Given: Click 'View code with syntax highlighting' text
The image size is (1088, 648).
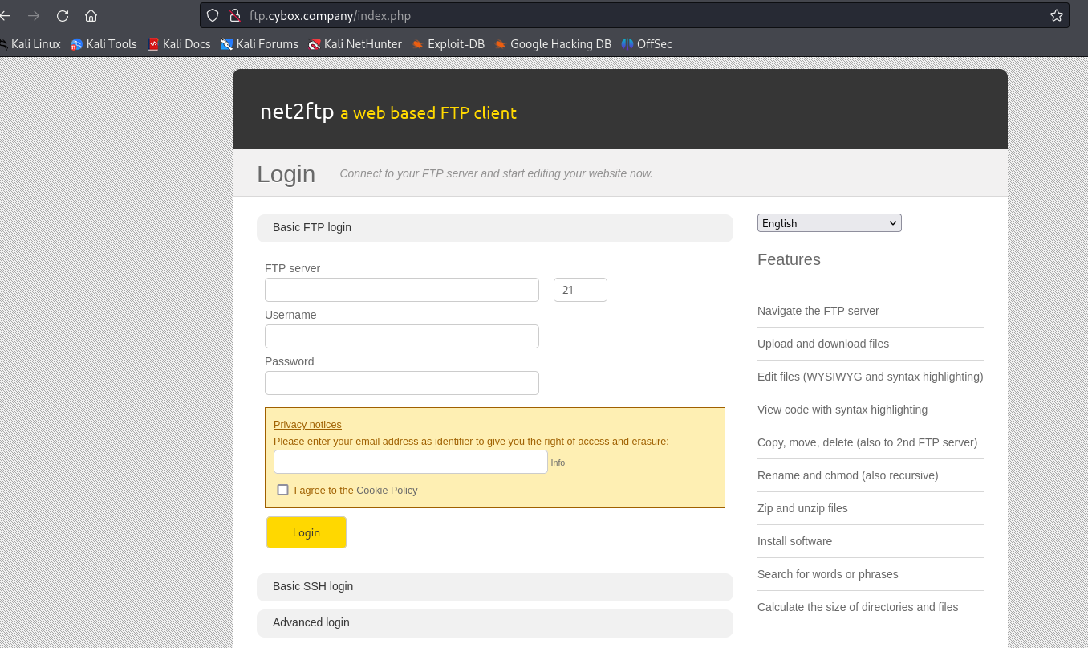Looking at the screenshot, I should [x=842, y=410].
